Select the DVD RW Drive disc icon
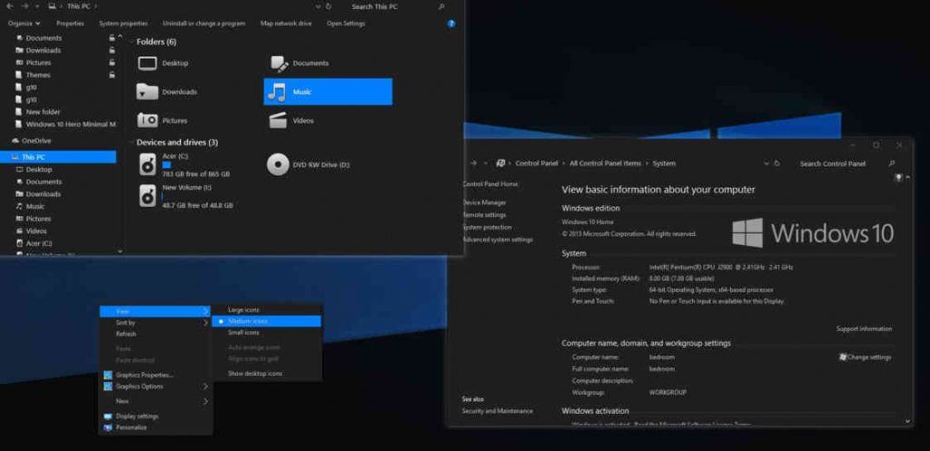 click(x=278, y=165)
